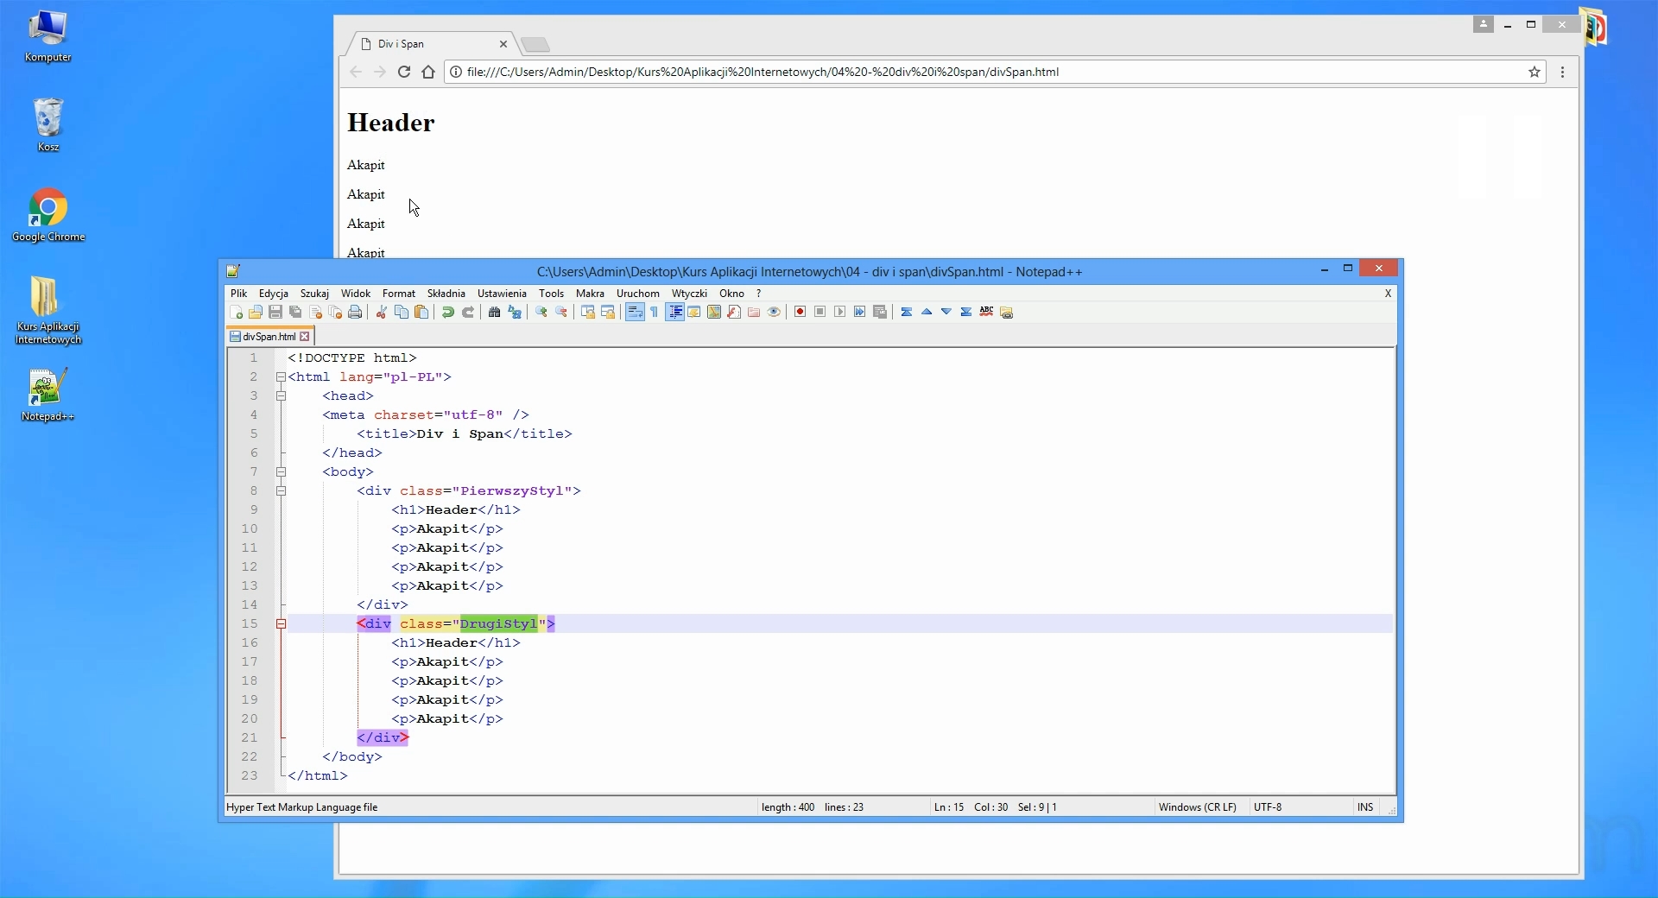
Task: Open Find with the binoculars icon
Action: pos(494,313)
